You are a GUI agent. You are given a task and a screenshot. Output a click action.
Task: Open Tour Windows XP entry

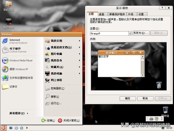[15, 69]
